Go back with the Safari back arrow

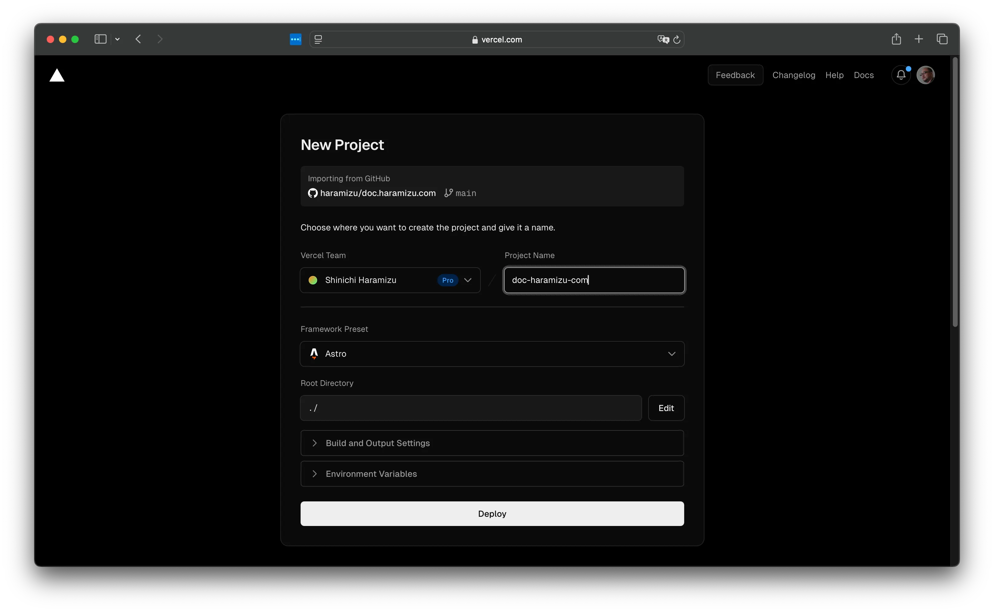point(139,39)
